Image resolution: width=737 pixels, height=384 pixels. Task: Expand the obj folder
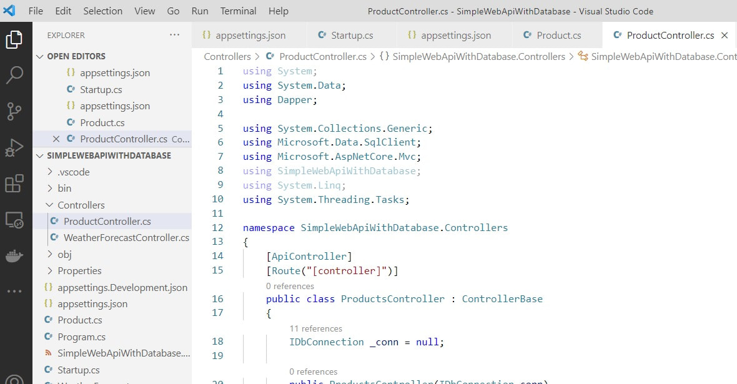[x=112, y=254]
